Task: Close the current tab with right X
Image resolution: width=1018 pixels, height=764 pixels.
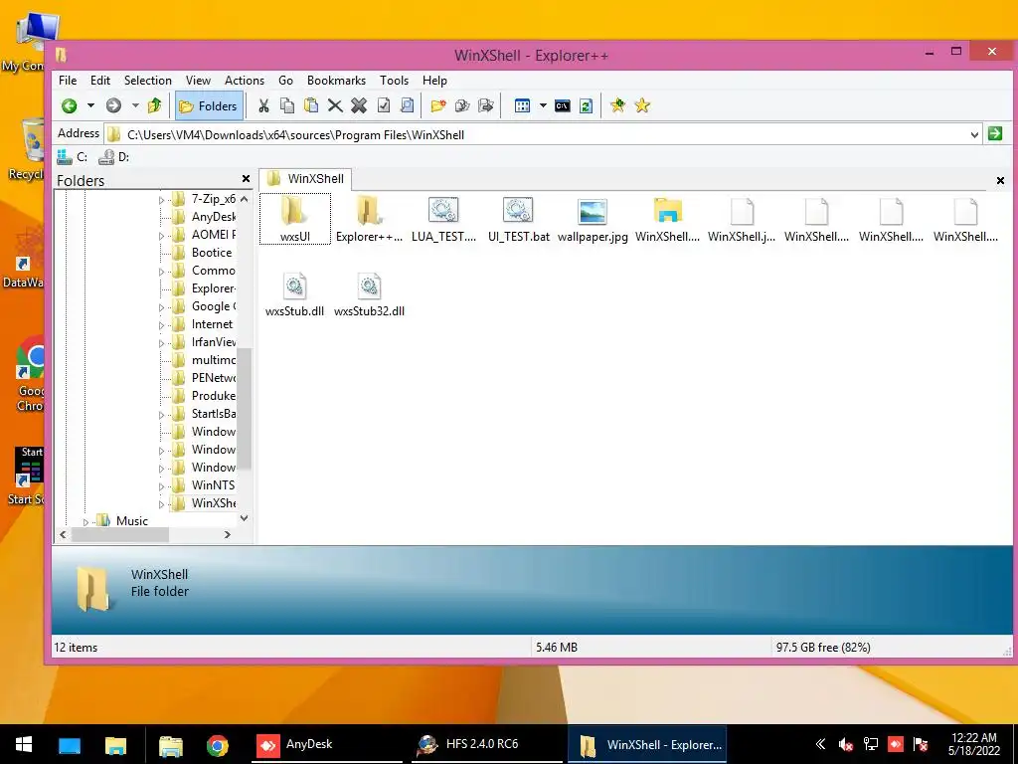Action: click(1000, 181)
